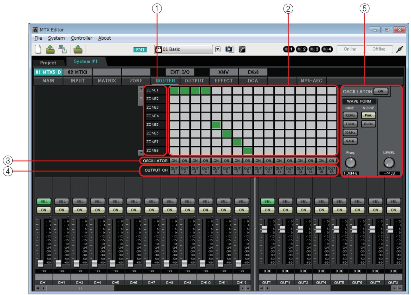Image resolution: width=411 pixels, height=295 pixels.
Task: Click the XMV button
Action: [x=224, y=72]
